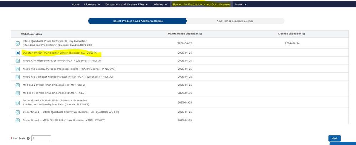Screen dimensions: 356x145
Task: Click license expiration date 2024-04-24
Action: pos(292,43)
